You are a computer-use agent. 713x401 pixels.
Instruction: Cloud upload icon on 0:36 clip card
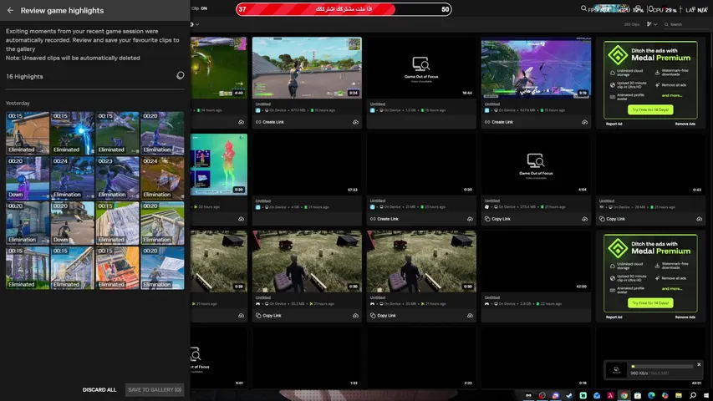pyautogui.click(x=241, y=219)
